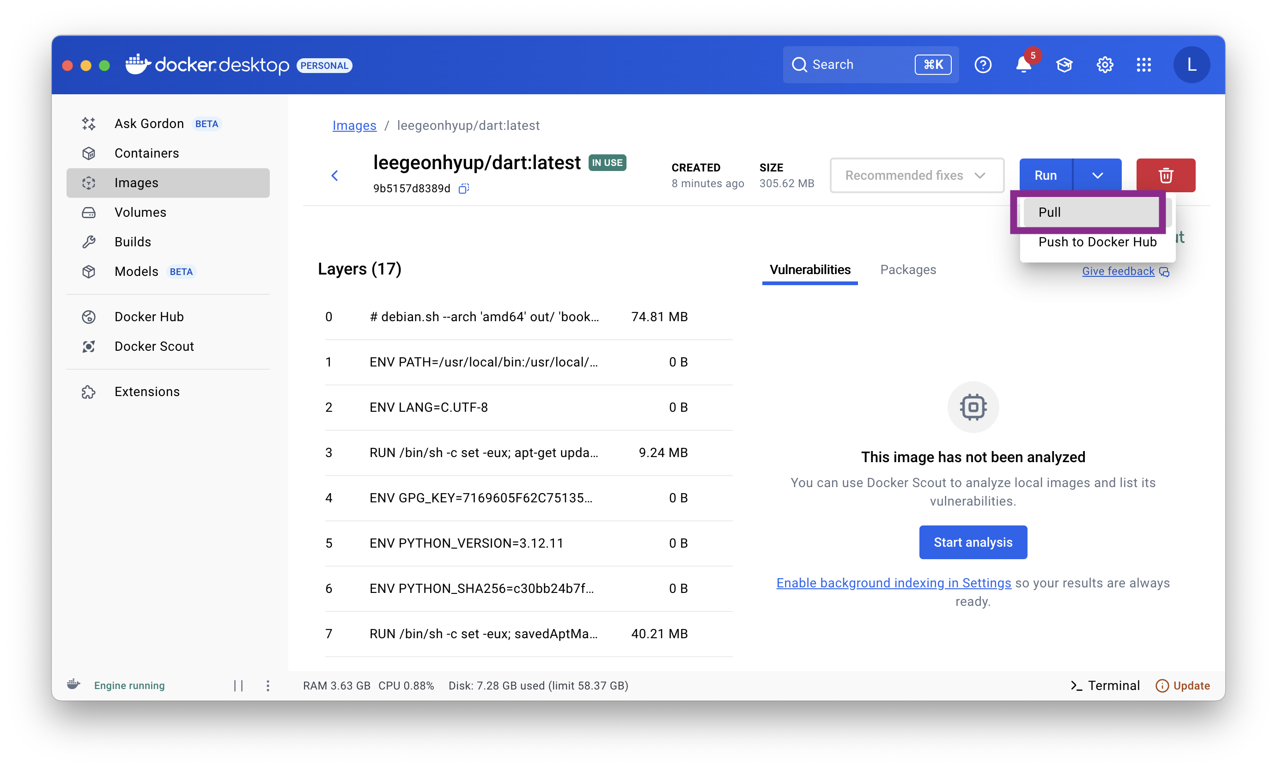Open Enable background indexing in Settings link
1277x769 pixels.
(x=893, y=583)
